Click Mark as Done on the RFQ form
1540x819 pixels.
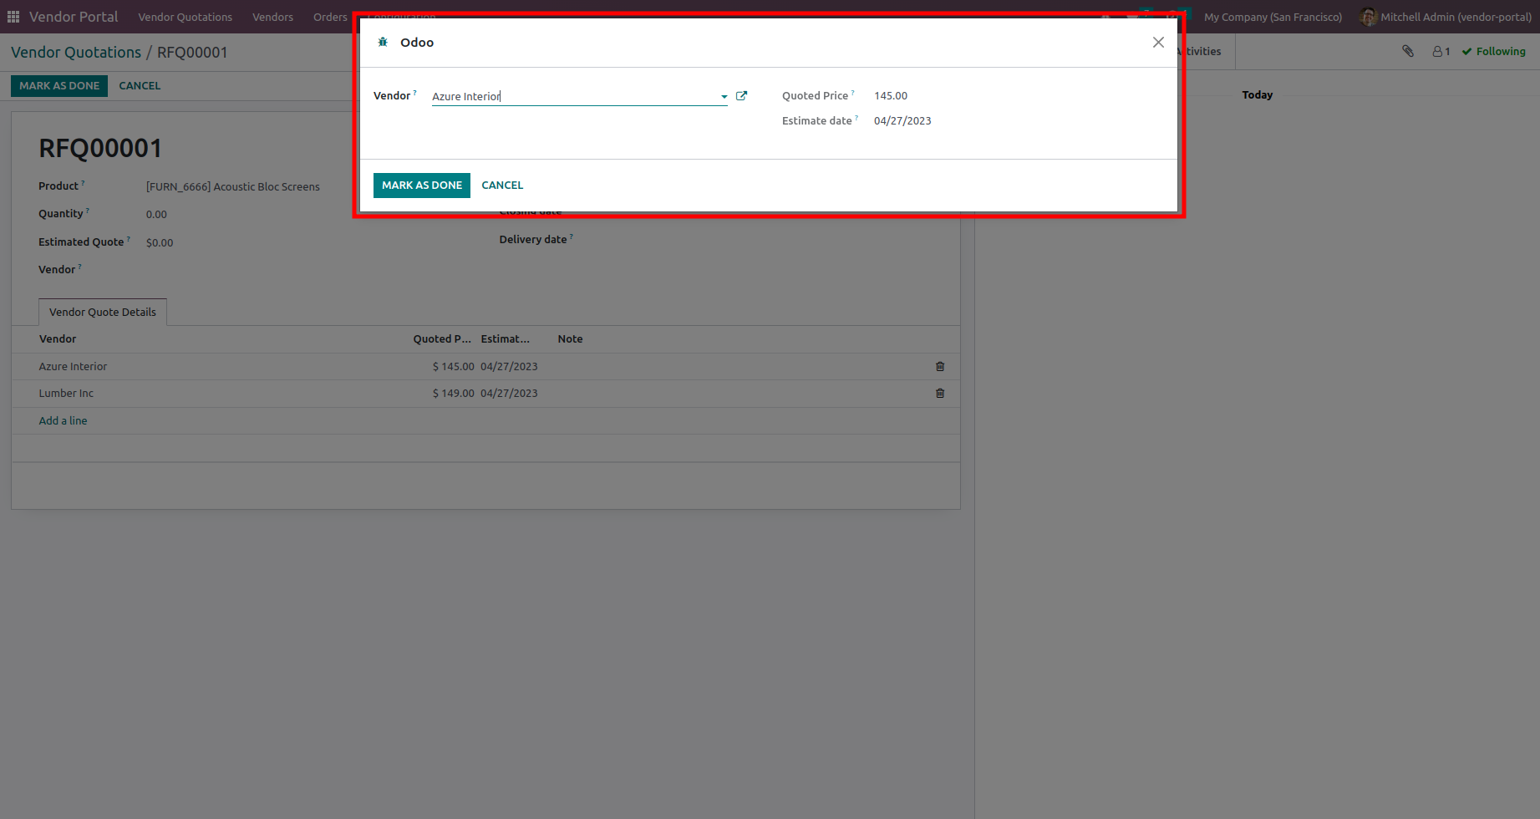59,86
